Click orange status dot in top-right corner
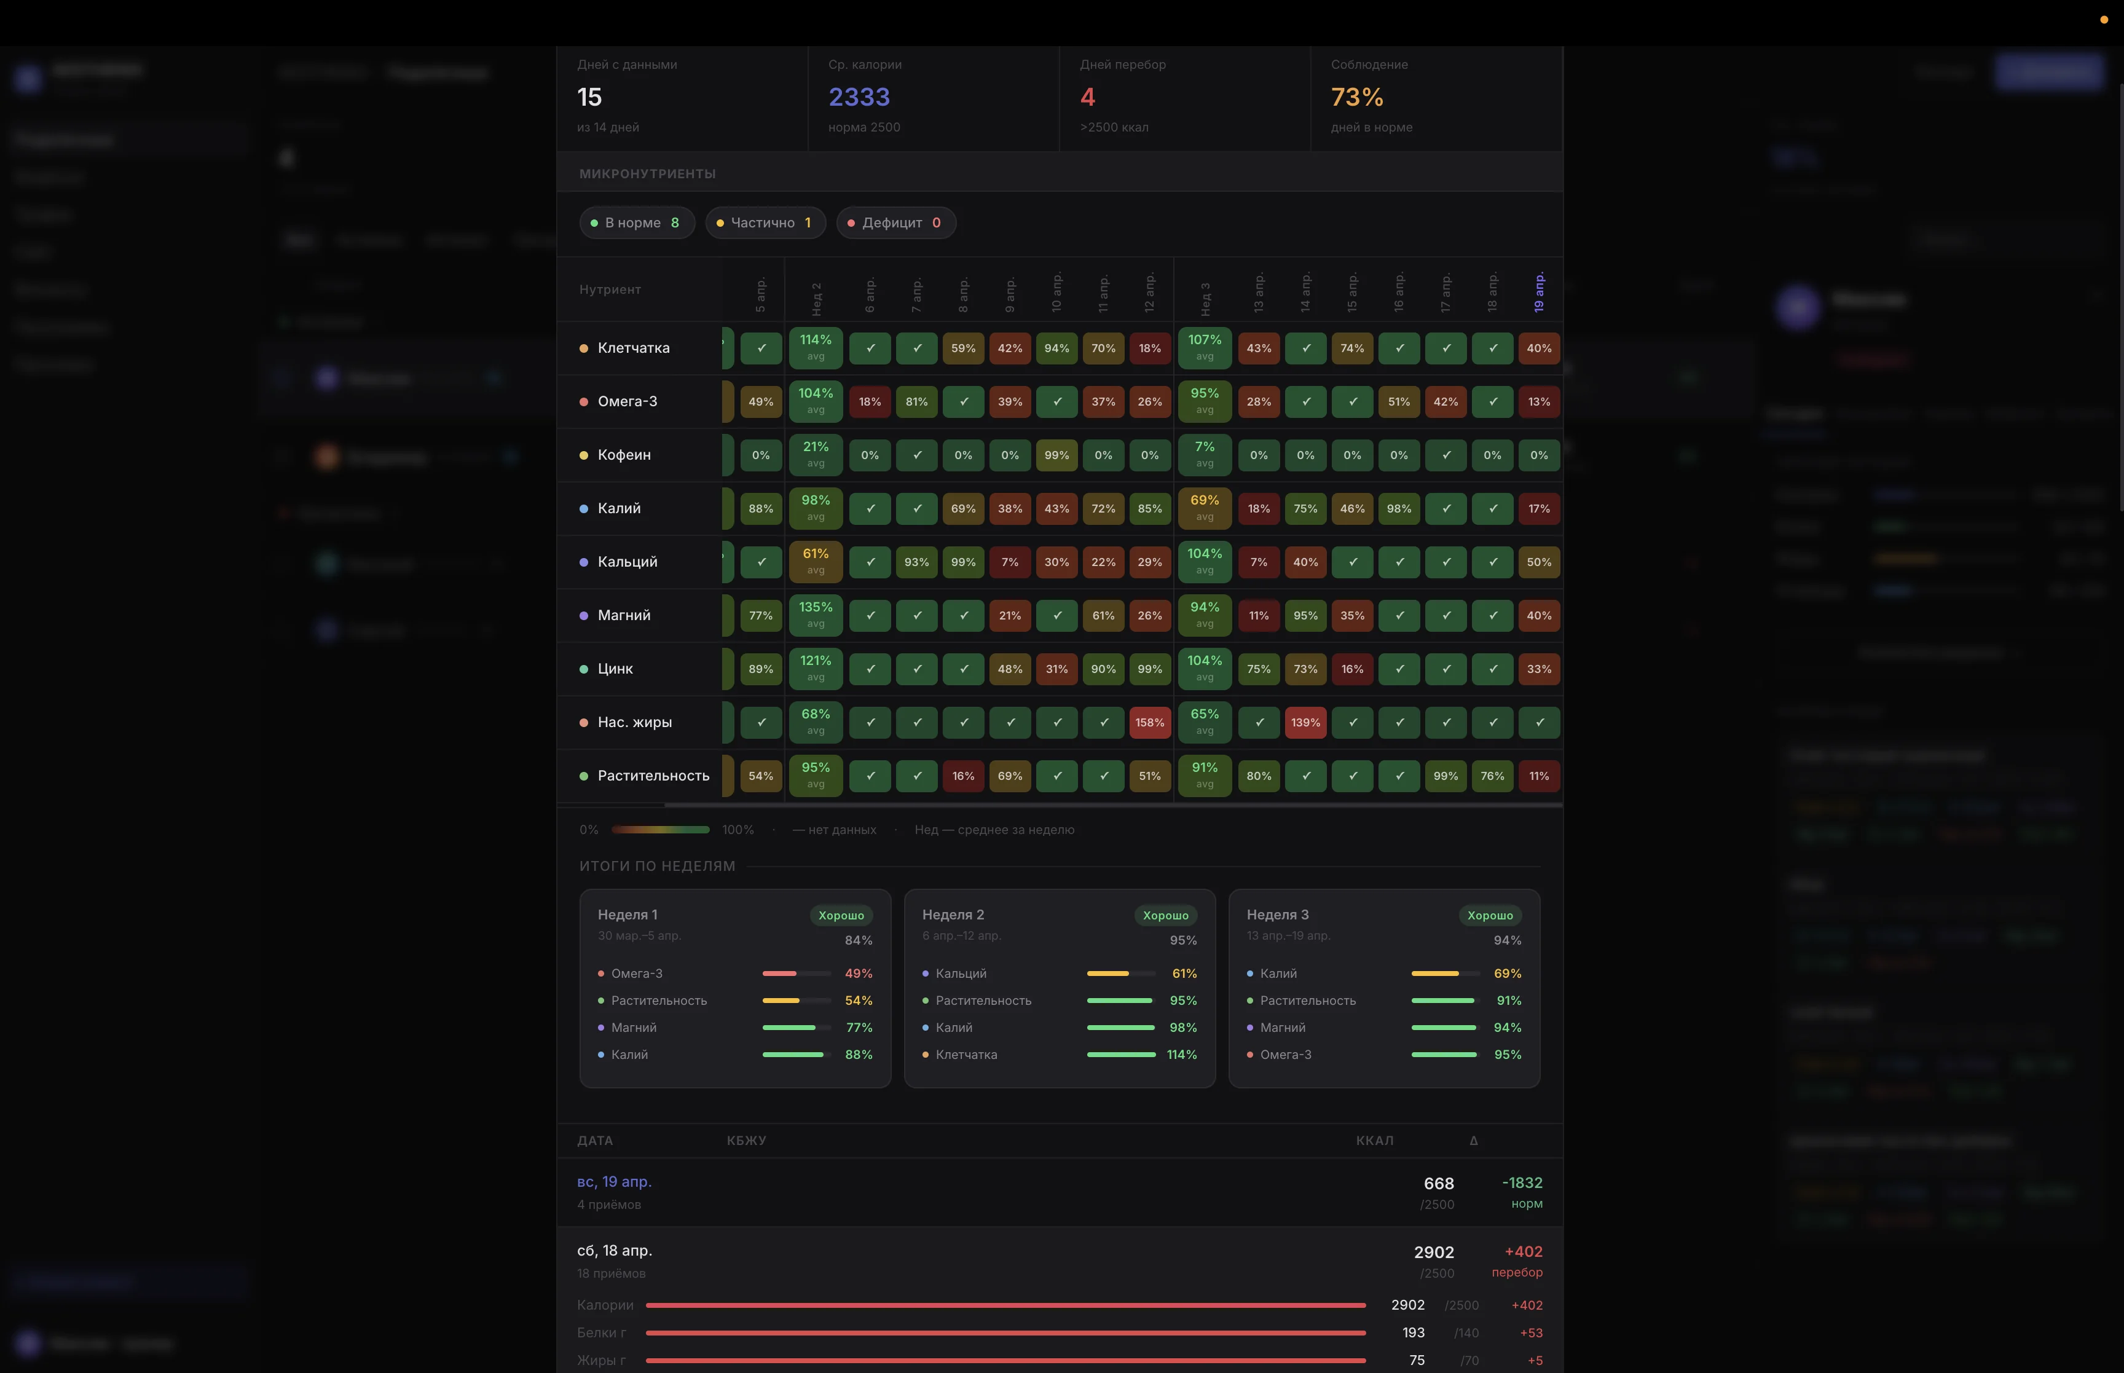This screenshot has height=1373, width=2124. pyautogui.click(x=2104, y=20)
